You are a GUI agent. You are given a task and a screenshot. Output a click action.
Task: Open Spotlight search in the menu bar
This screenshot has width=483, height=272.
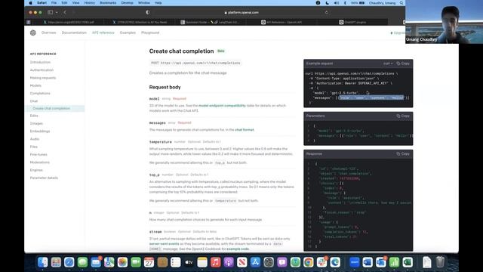(401, 3)
